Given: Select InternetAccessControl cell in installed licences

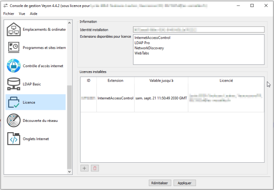Looking at the screenshot, I should pyautogui.click(x=115, y=98).
